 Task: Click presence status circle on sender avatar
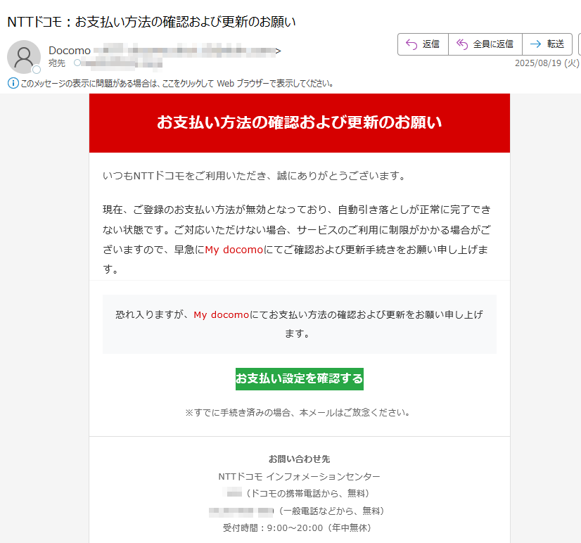[x=37, y=70]
